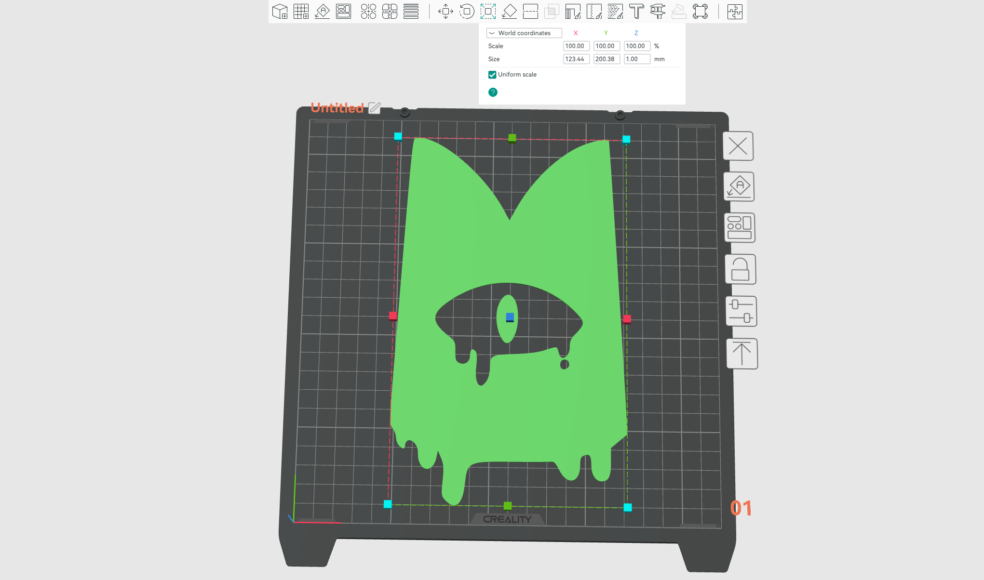Open the variable layer height tool
Viewport: 984px width, 580px height.
point(411,12)
